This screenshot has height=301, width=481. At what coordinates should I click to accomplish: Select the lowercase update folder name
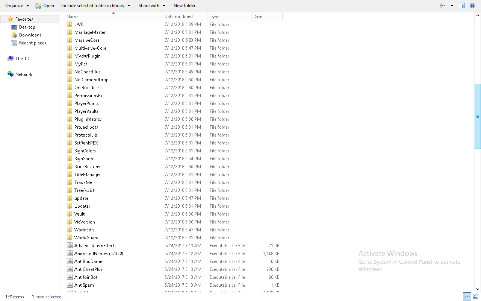81,198
